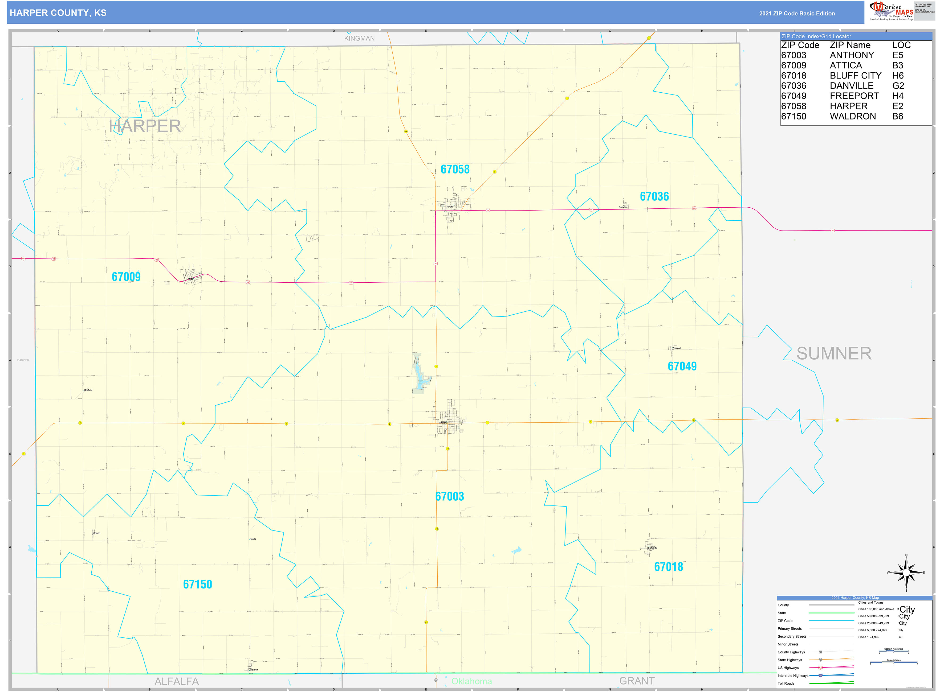The height and width of the screenshot is (692, 940).
Task: Select the County Highways legend symbol
Action: tap(821, 652)
